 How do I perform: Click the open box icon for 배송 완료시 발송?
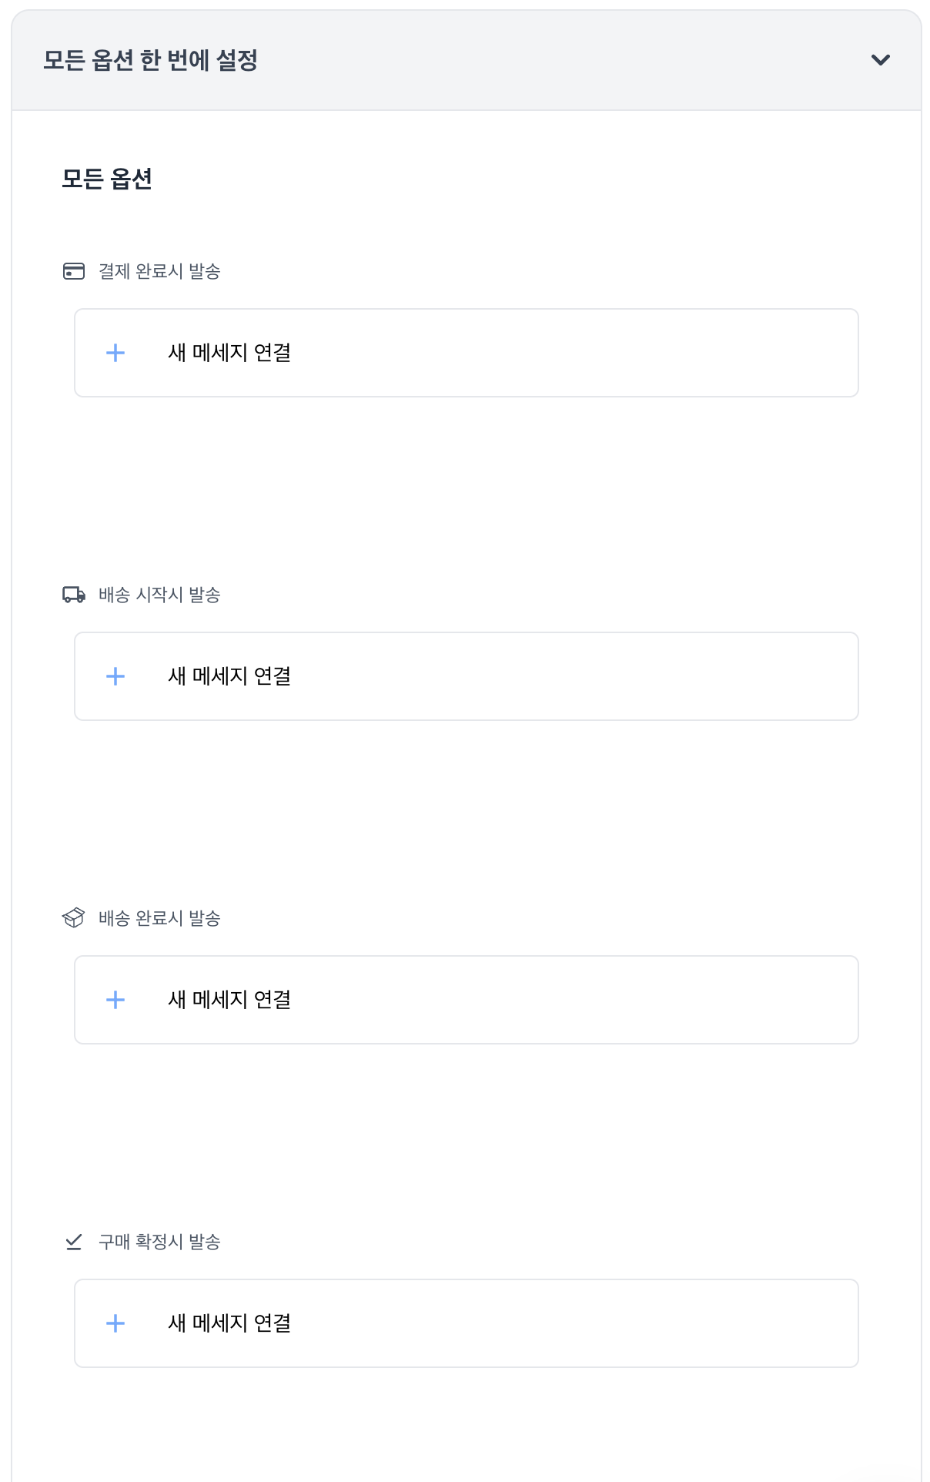[x=73, y=918]
